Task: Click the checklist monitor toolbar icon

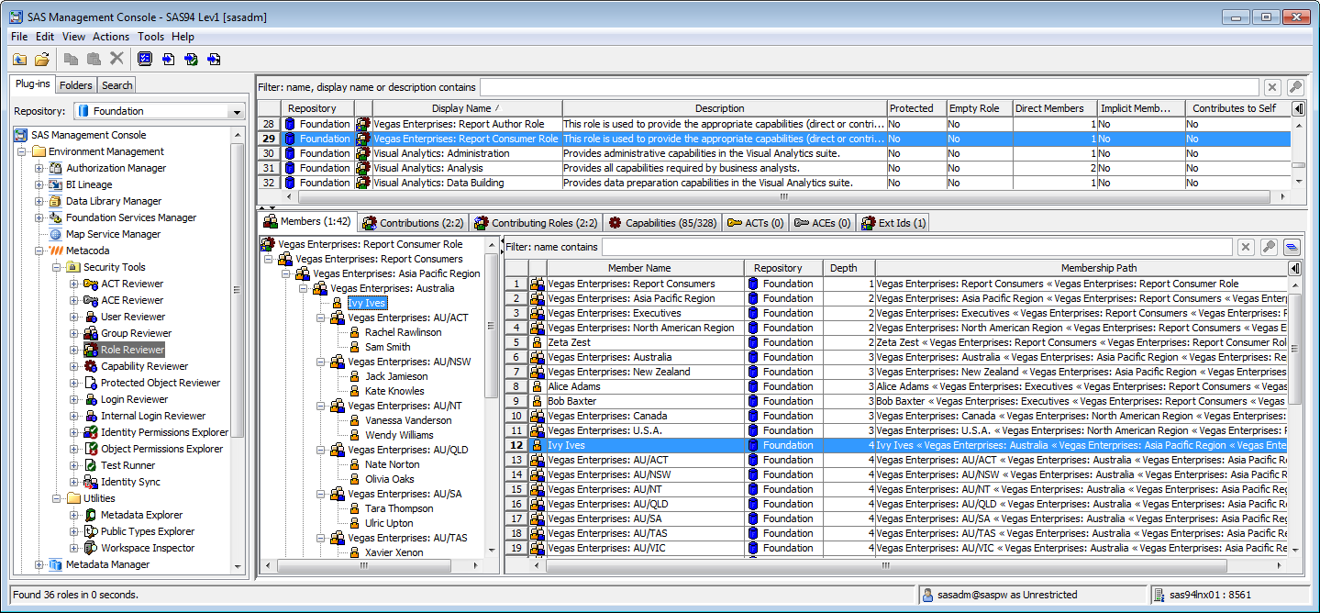Action: pyautogui.click(x=145, y=59)
